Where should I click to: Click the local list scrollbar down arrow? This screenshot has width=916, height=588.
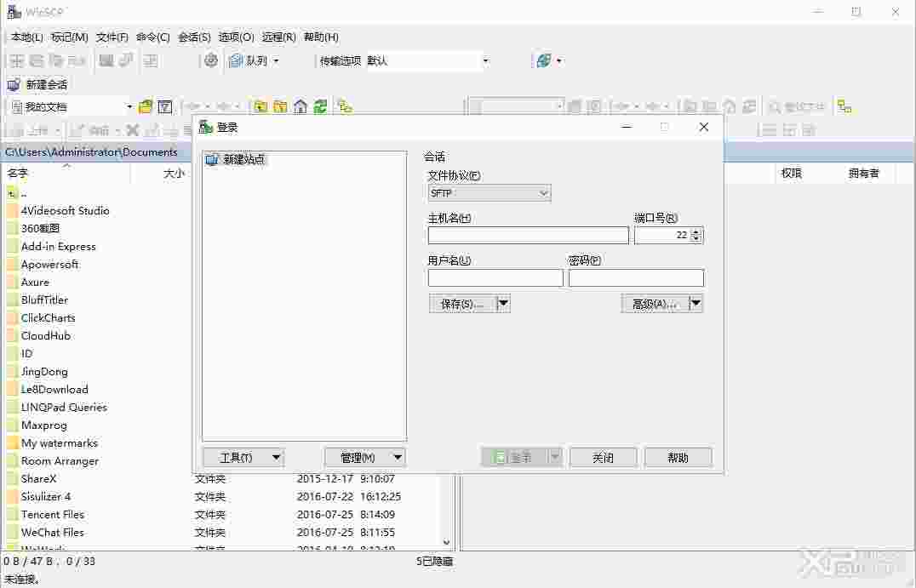click(446, 542)
